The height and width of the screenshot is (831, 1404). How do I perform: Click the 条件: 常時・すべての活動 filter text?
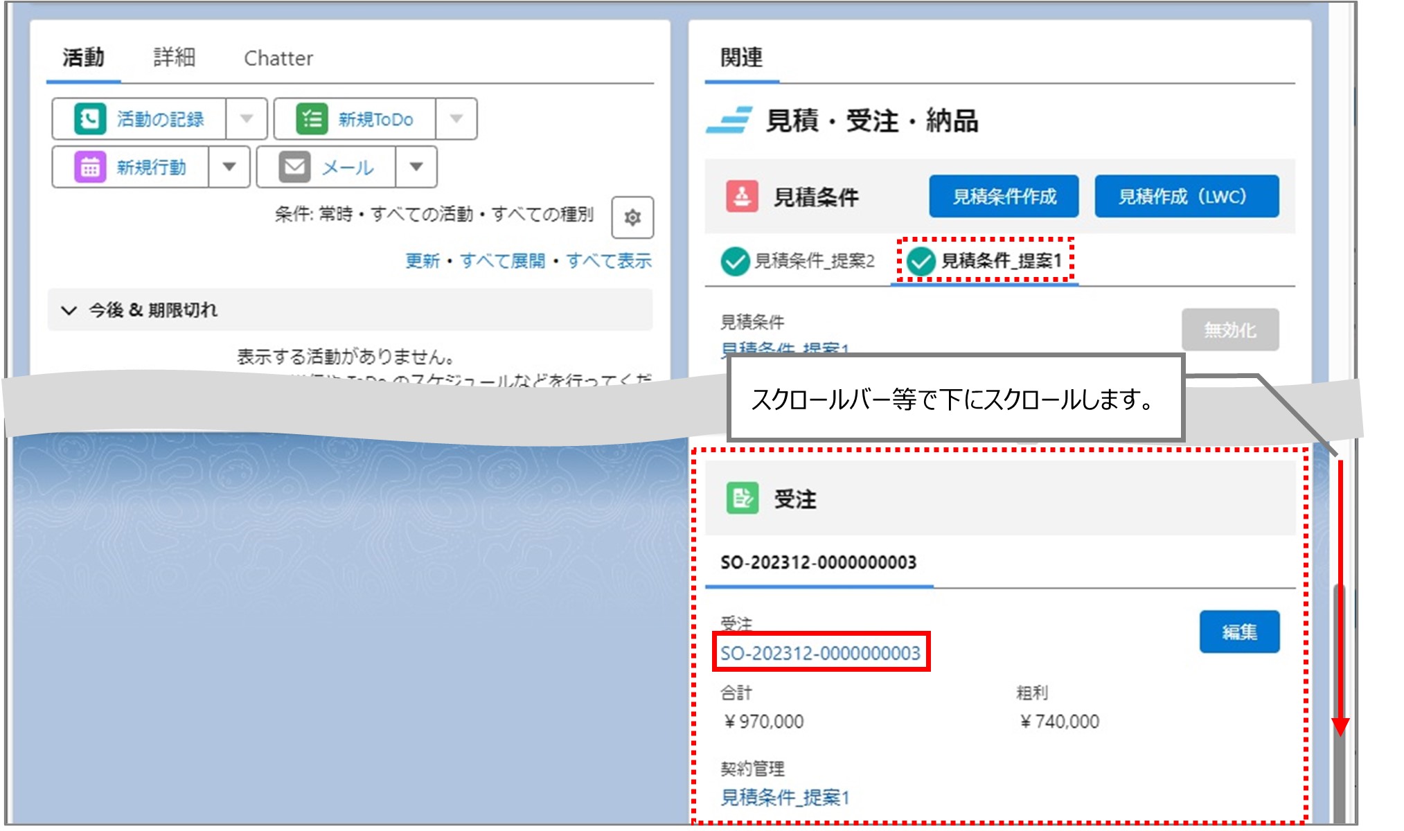coord(434,215)
